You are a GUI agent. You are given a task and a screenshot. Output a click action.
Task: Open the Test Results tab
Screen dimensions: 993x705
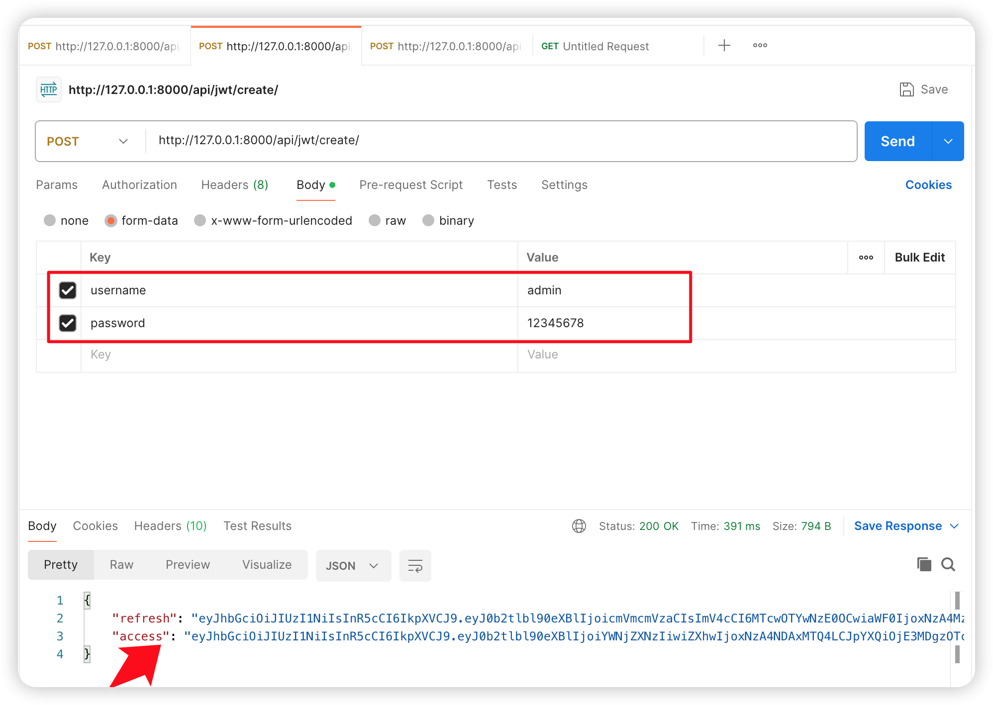(x=257, y=526)
